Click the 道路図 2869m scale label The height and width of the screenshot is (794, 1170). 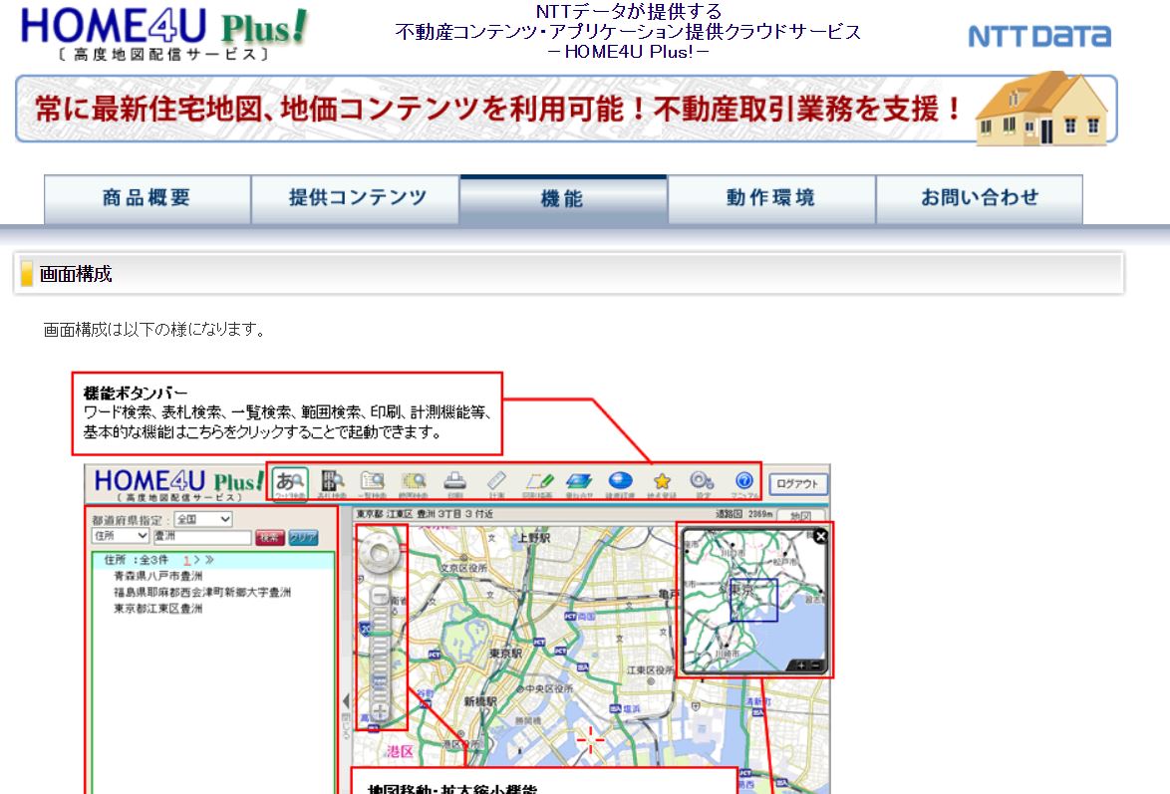coord(743,514)
